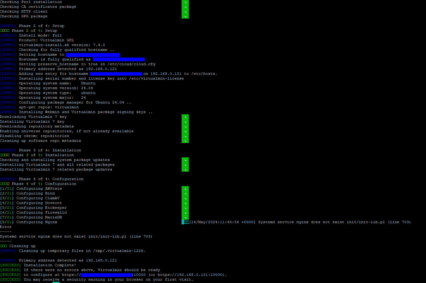The height and width of the screenshot is (283, 426).
Task: Click the green checkmark beside Configuring ClamAV
Action: point(185,198)
